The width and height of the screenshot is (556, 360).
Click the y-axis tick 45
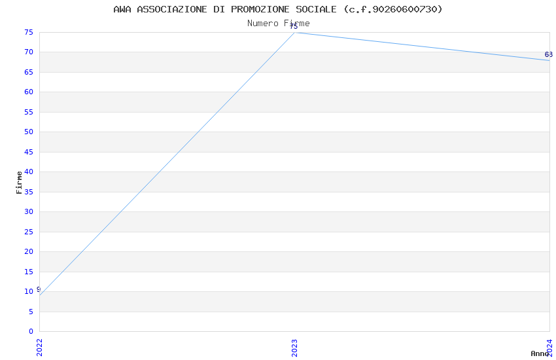point(29,152)
